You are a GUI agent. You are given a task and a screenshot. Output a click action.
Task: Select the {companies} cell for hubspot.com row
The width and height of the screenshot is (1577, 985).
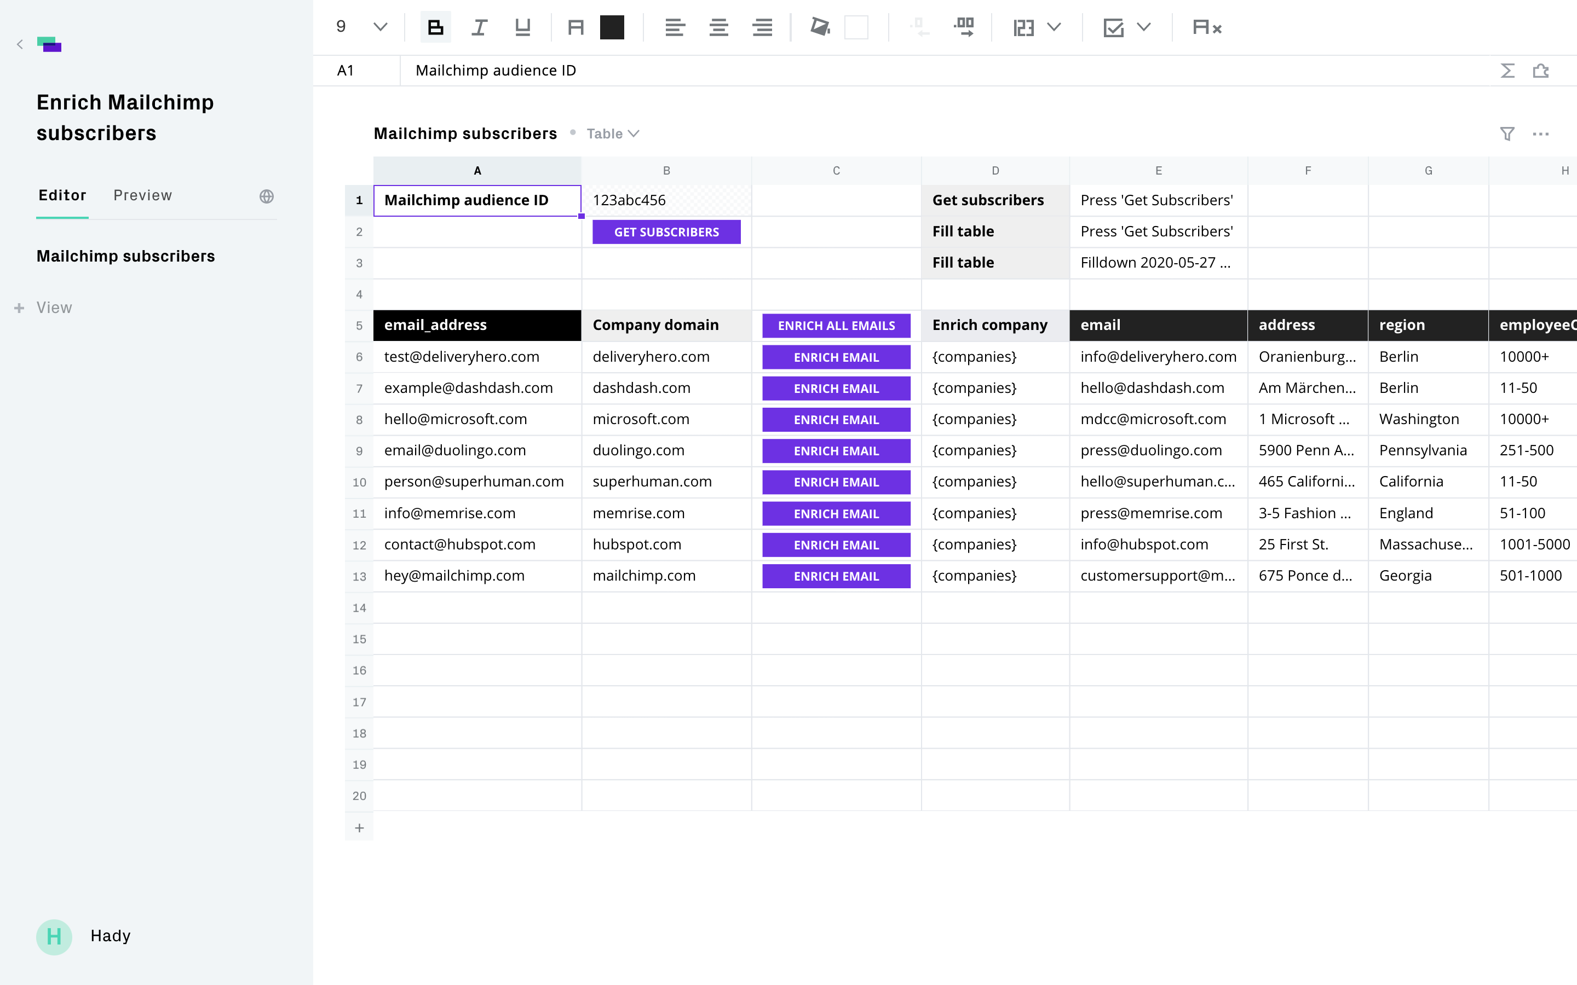995,544
